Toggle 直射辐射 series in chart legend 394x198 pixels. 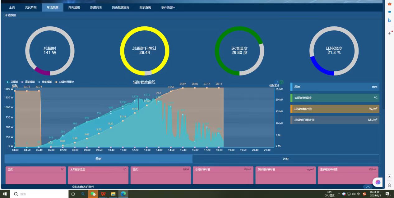tap(27, 82)
